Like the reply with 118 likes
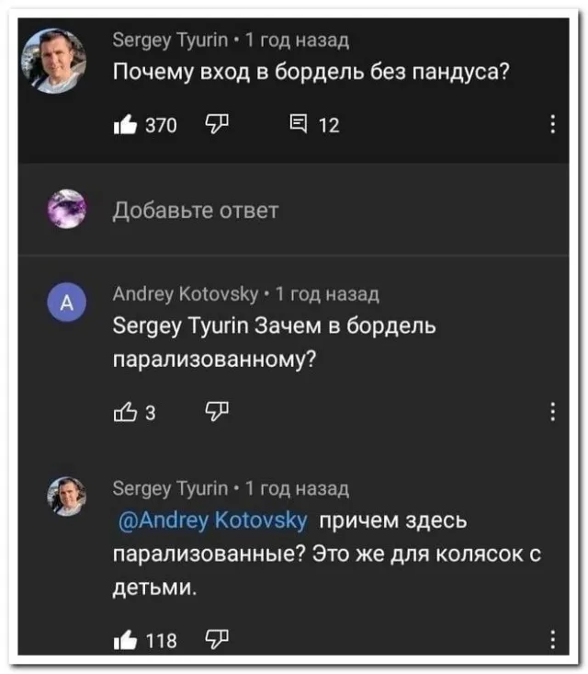This screenshot has height=674, width=588. point(123,641)
